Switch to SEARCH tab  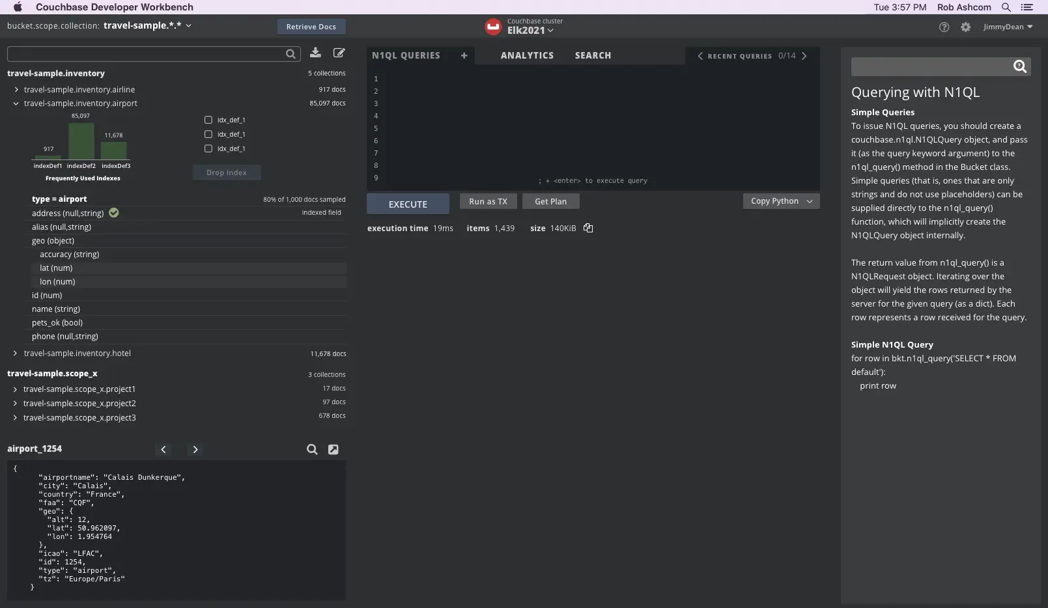point(593,55)
